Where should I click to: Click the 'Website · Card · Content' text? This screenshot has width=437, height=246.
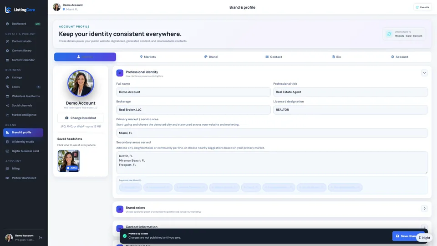coord(408,36)
